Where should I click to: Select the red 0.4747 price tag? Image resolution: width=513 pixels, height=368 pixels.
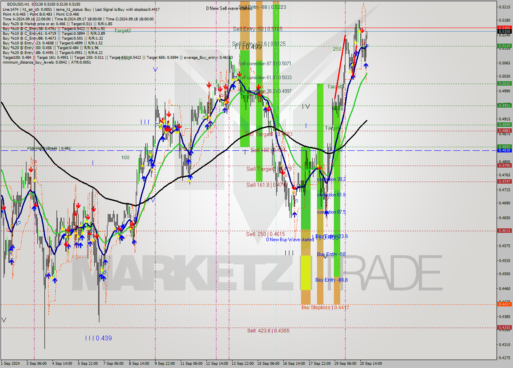point(504,182)
